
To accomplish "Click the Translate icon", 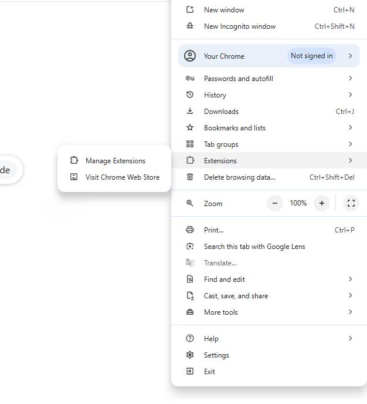I will 190,263.
